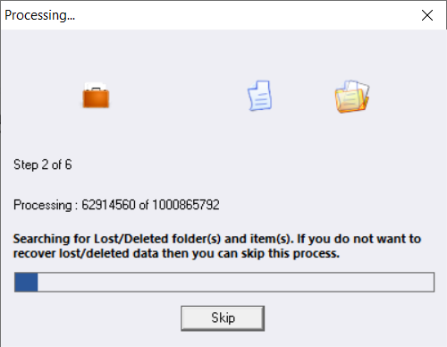
Task: Click the word 'of' between processing numbers
Action: coord(144,205)
